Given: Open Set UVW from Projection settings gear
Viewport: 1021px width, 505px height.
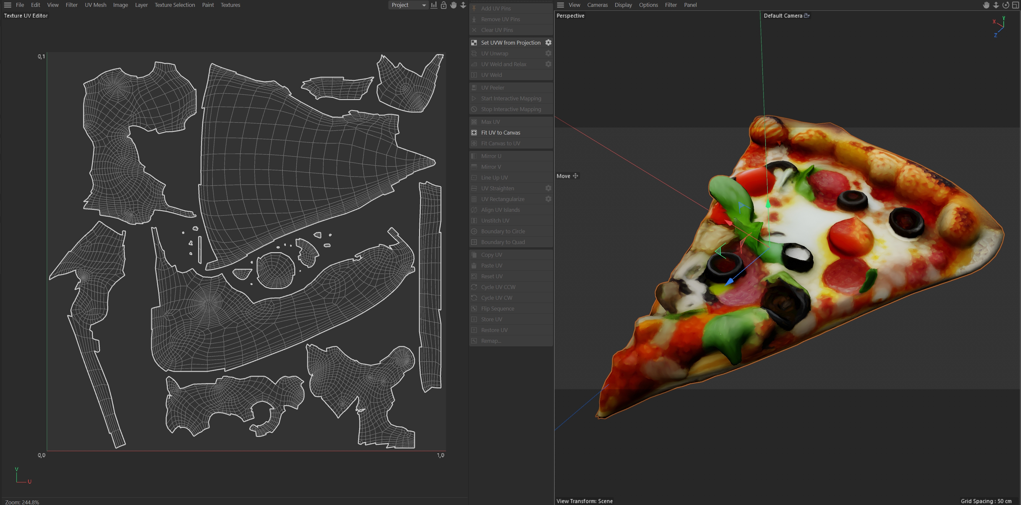Looking at the screenshot, I should click(x=548, y=42).
